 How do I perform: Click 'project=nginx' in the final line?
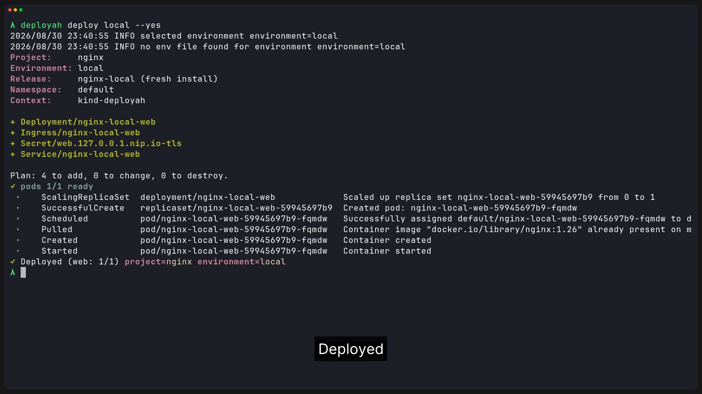pyautogui.click(x=158, y=262)
